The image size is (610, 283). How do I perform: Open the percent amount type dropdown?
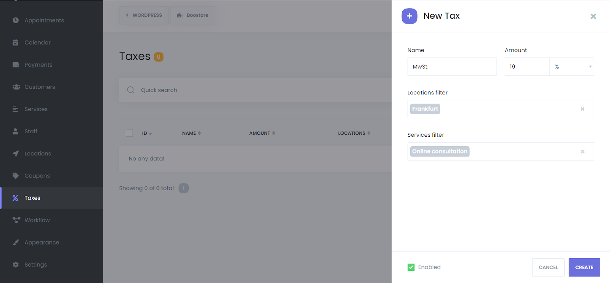pyautogui.click(x=571, y=67)
